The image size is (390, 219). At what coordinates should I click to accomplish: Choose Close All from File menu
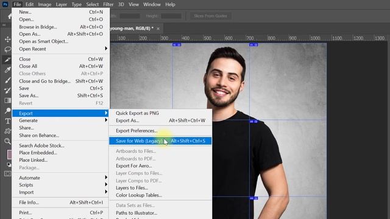(61, 66)
